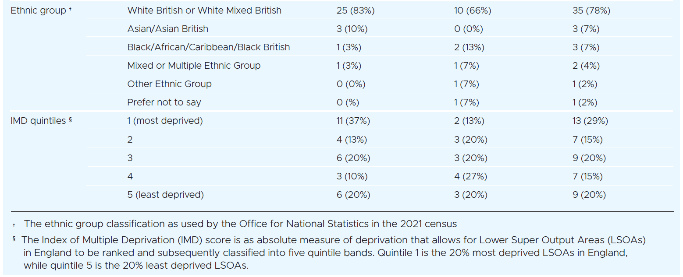
Task: Click the '10 (66%)' table cell
Action: pyautogui.click(x=472, y=11)
